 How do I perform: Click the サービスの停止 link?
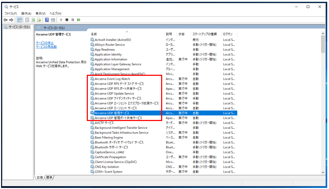[45, 43]
